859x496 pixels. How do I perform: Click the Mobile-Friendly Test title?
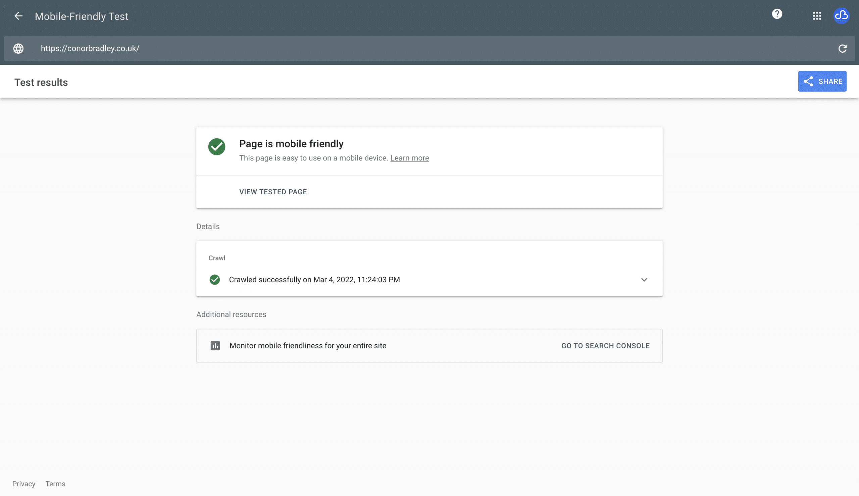point(82,16)
